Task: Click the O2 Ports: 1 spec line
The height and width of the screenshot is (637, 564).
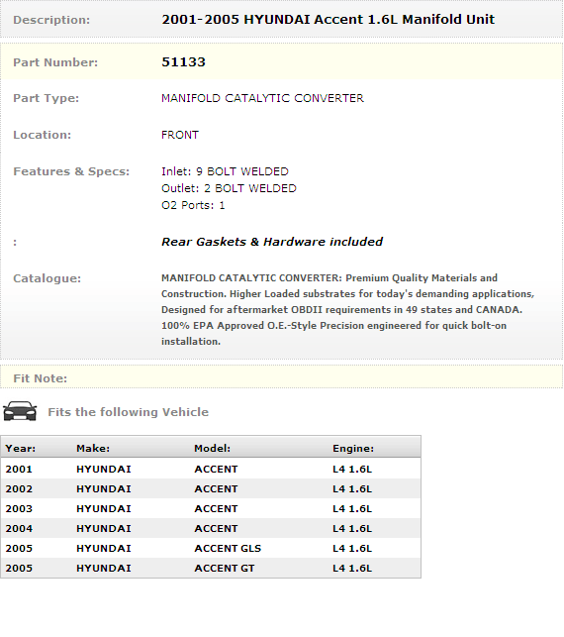Action: [x=193, y=205]
